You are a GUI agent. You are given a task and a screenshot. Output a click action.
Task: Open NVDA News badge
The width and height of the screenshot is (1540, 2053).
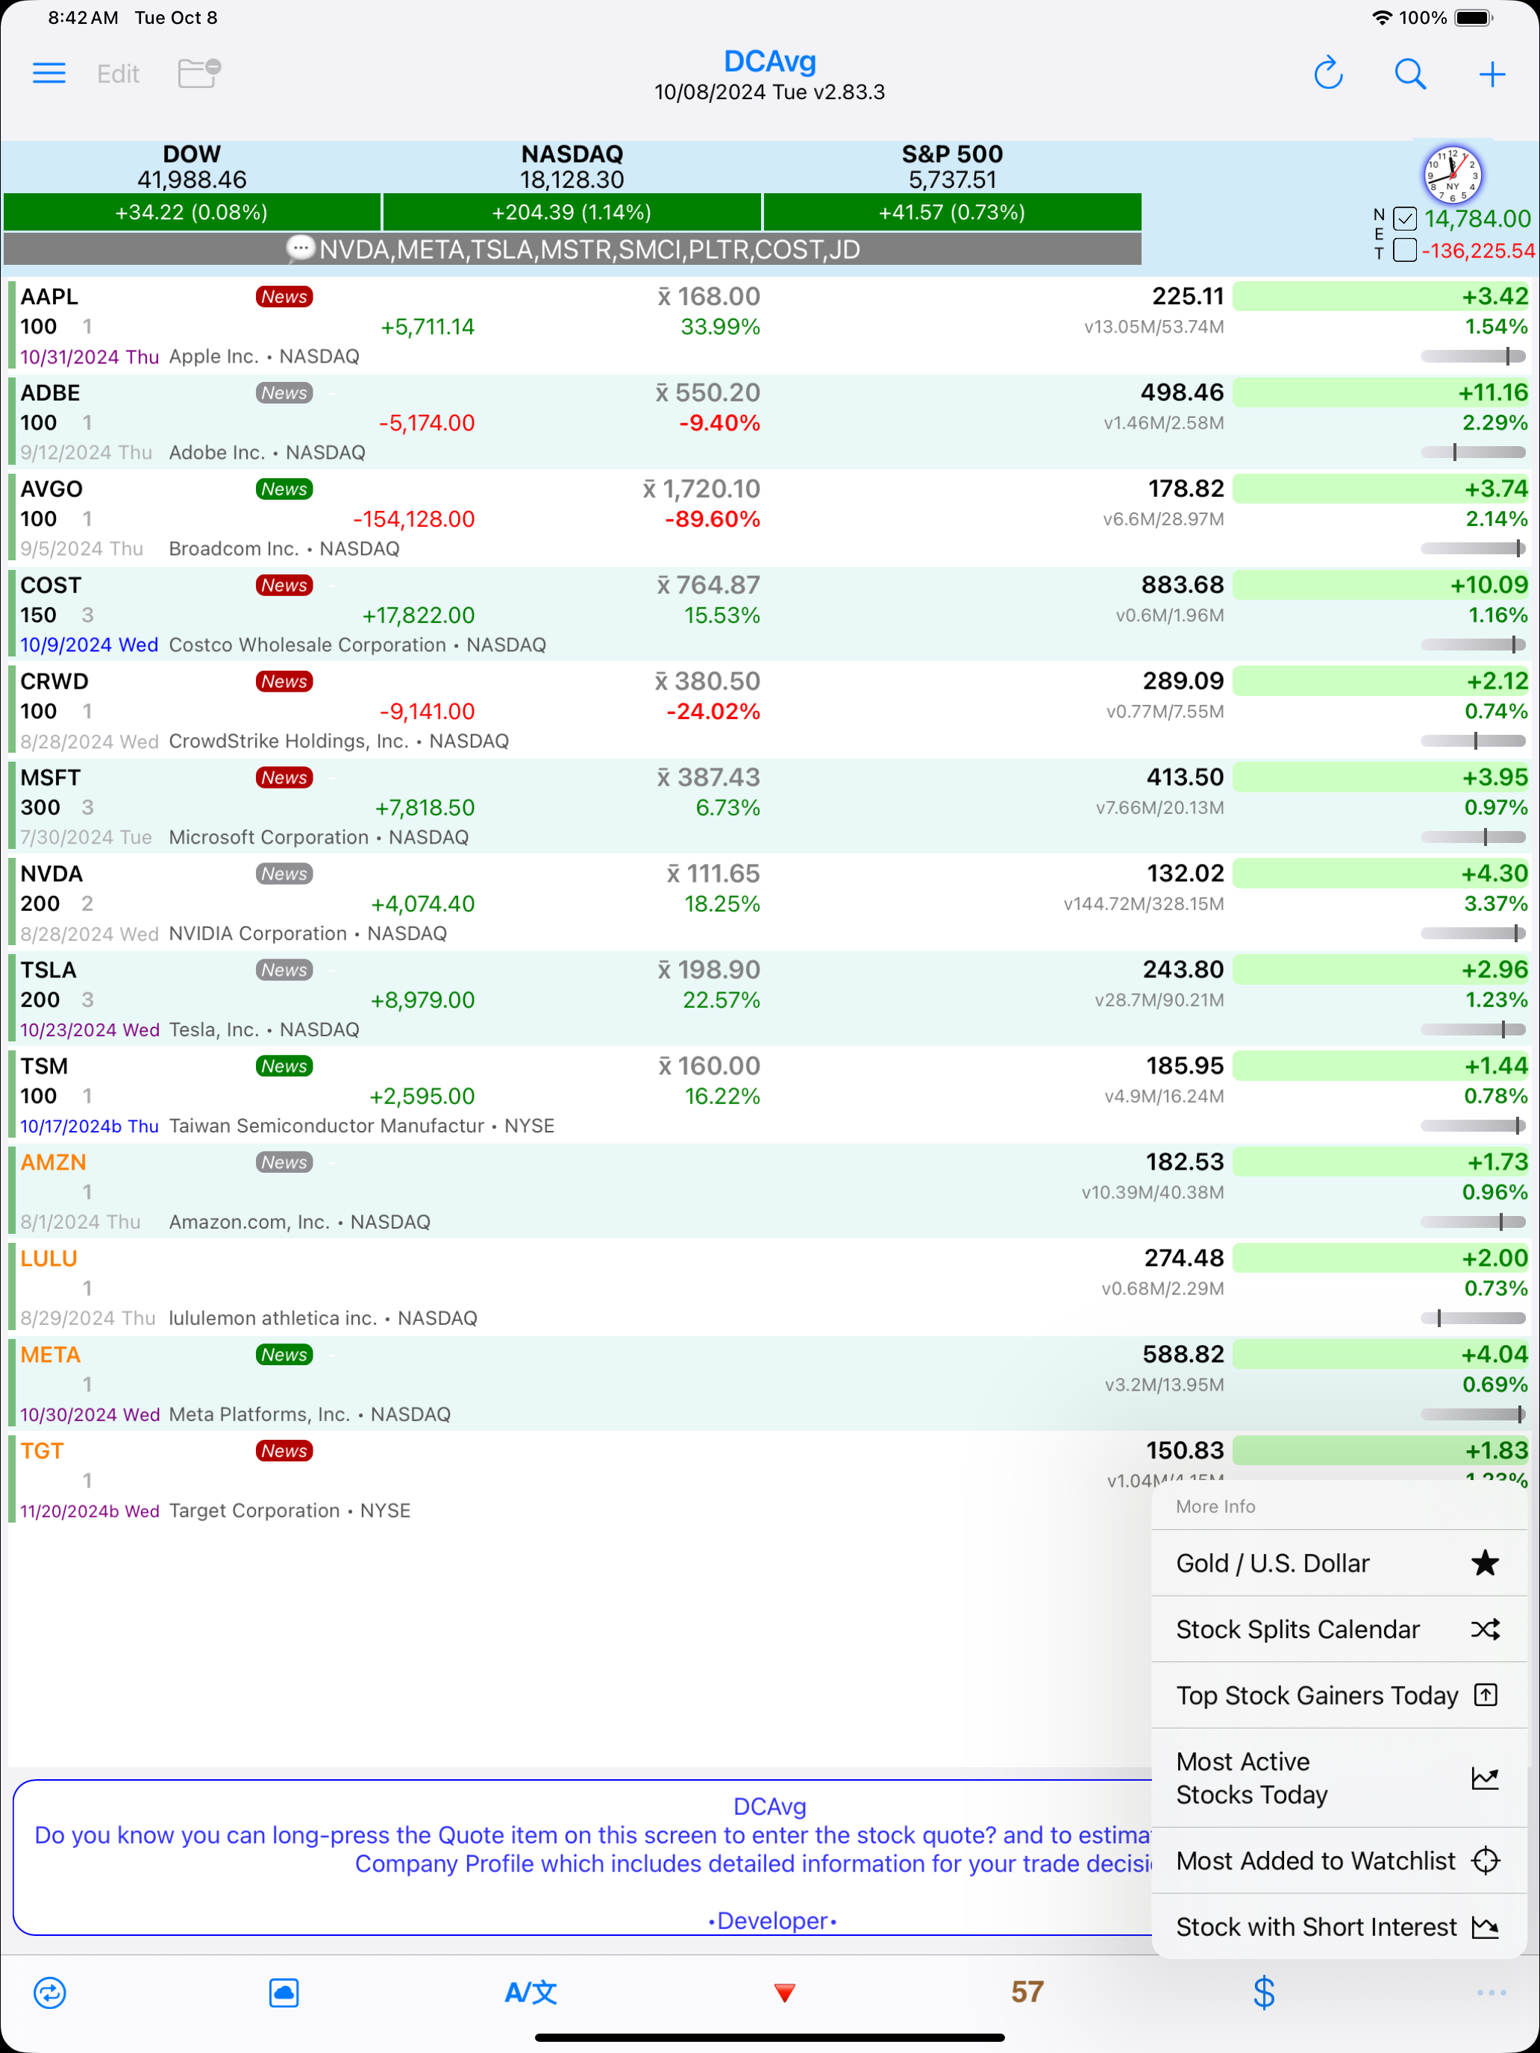284,874
